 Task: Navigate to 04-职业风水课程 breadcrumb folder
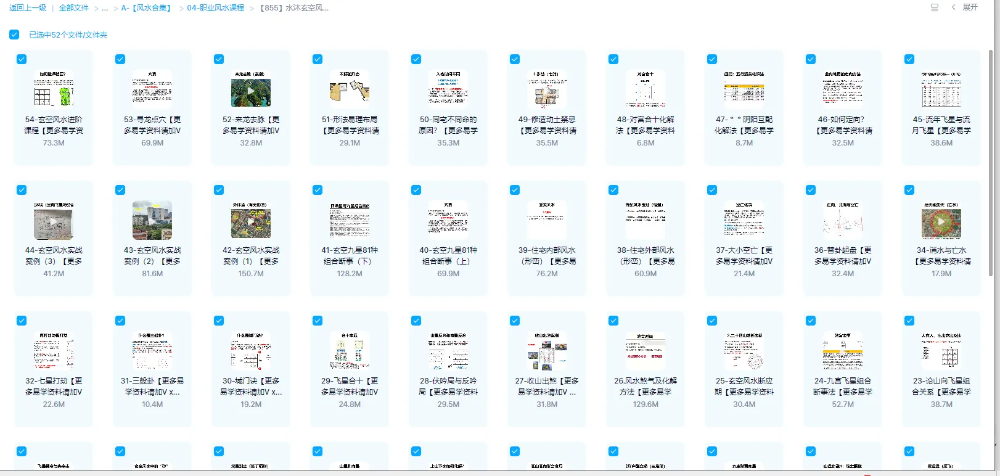click(216, 8)
